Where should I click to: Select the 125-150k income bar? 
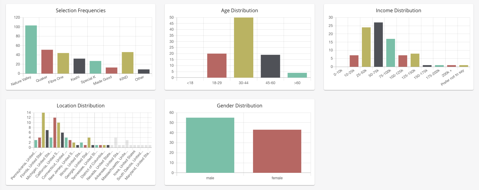pos(415,60)
